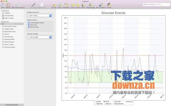Add a Carbs event from toolbar
171x106 pixels.
point(72,5)
